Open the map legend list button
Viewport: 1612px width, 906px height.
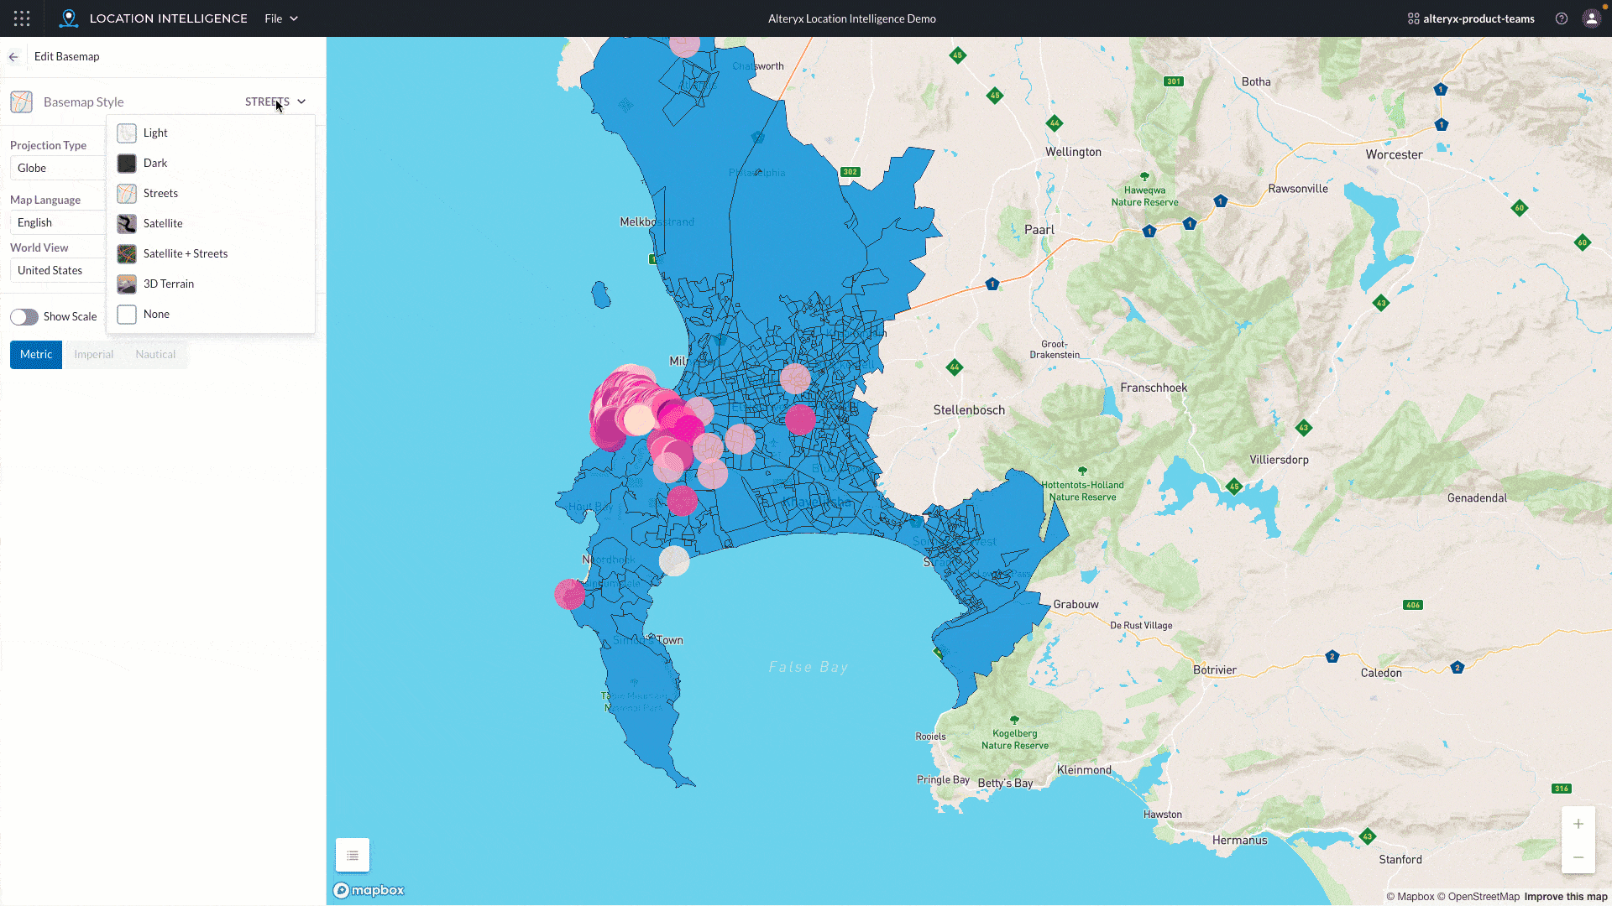pos(353,856)
